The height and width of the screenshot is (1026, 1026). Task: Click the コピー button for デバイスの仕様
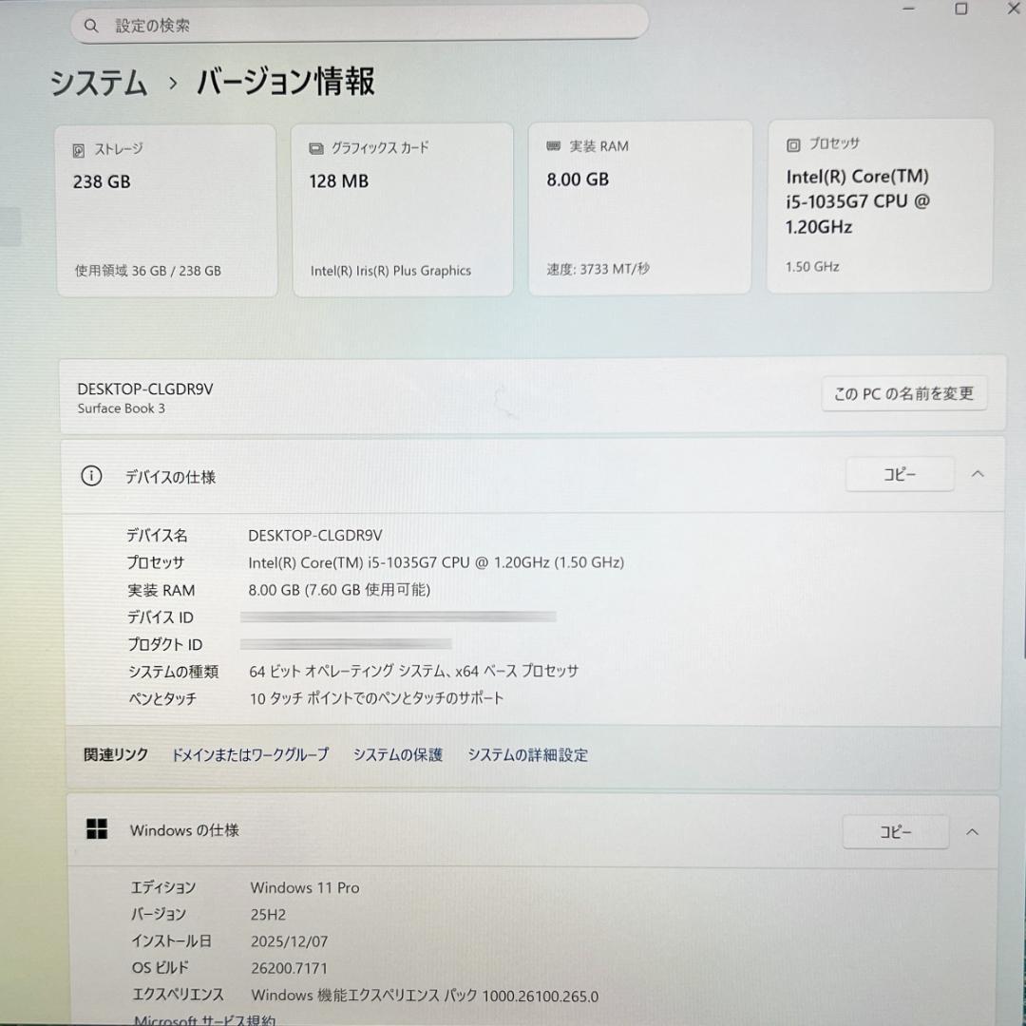[899, 473]
